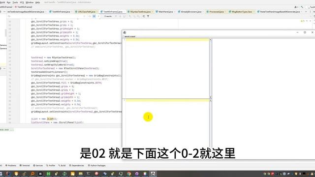Image resolution: width=315 pixels, height=177 pixels.
Task: Switch to TestWinFrame.java tab
Action: coord(61,12)
